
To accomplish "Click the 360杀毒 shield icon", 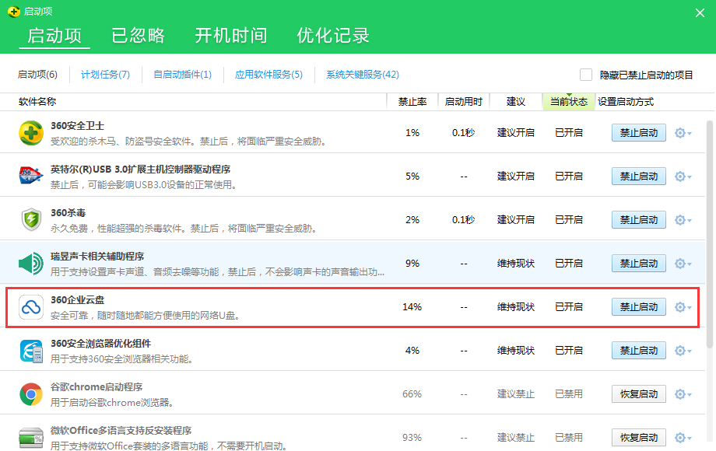I will [30, 219].
